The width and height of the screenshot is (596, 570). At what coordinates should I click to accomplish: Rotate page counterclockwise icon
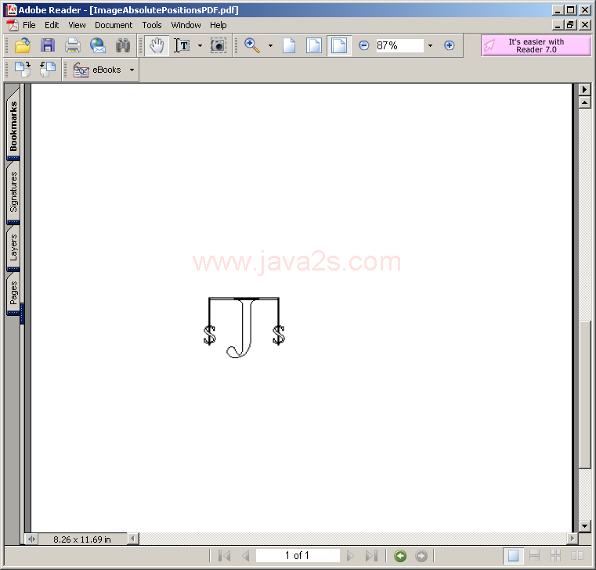[x=48, y=70]
